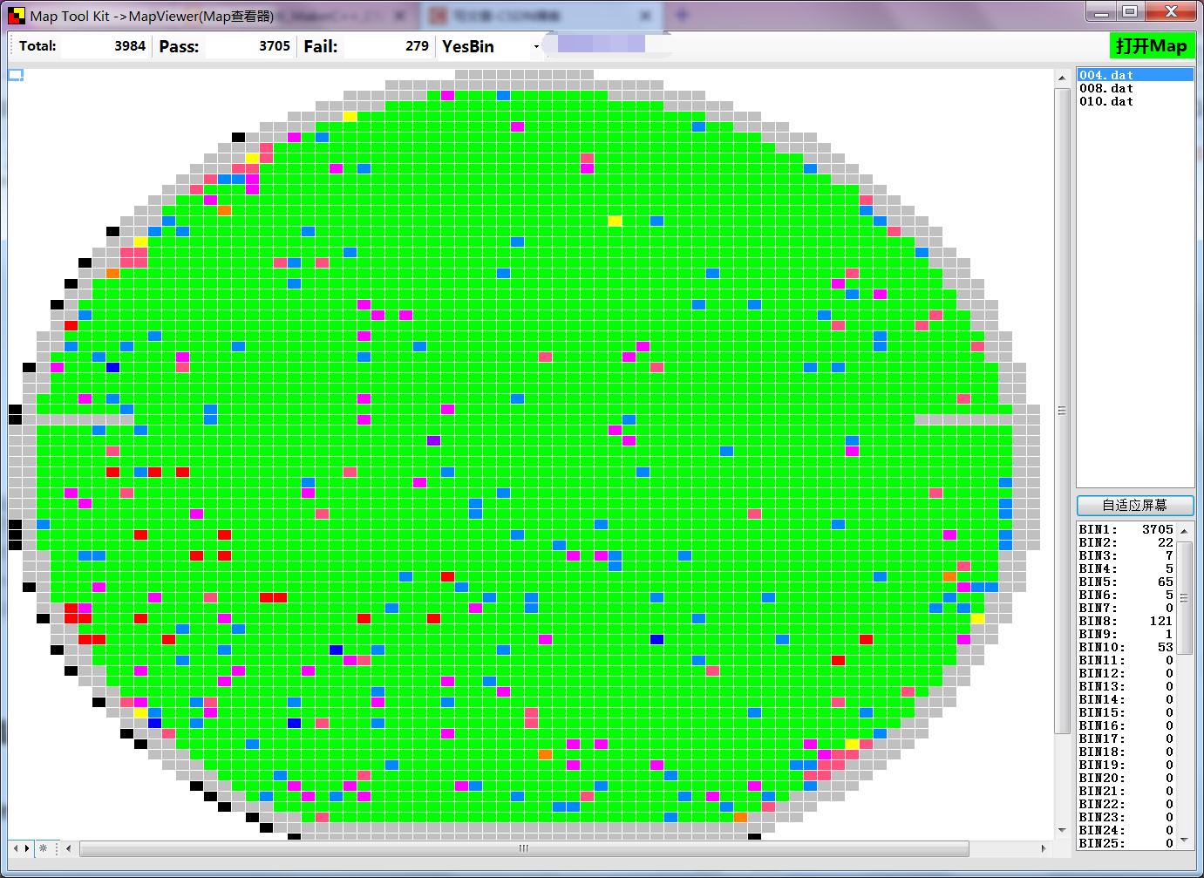Click the left sheet navigation arrow
The image size is (1204, 878).
click(x=15, y=847)
